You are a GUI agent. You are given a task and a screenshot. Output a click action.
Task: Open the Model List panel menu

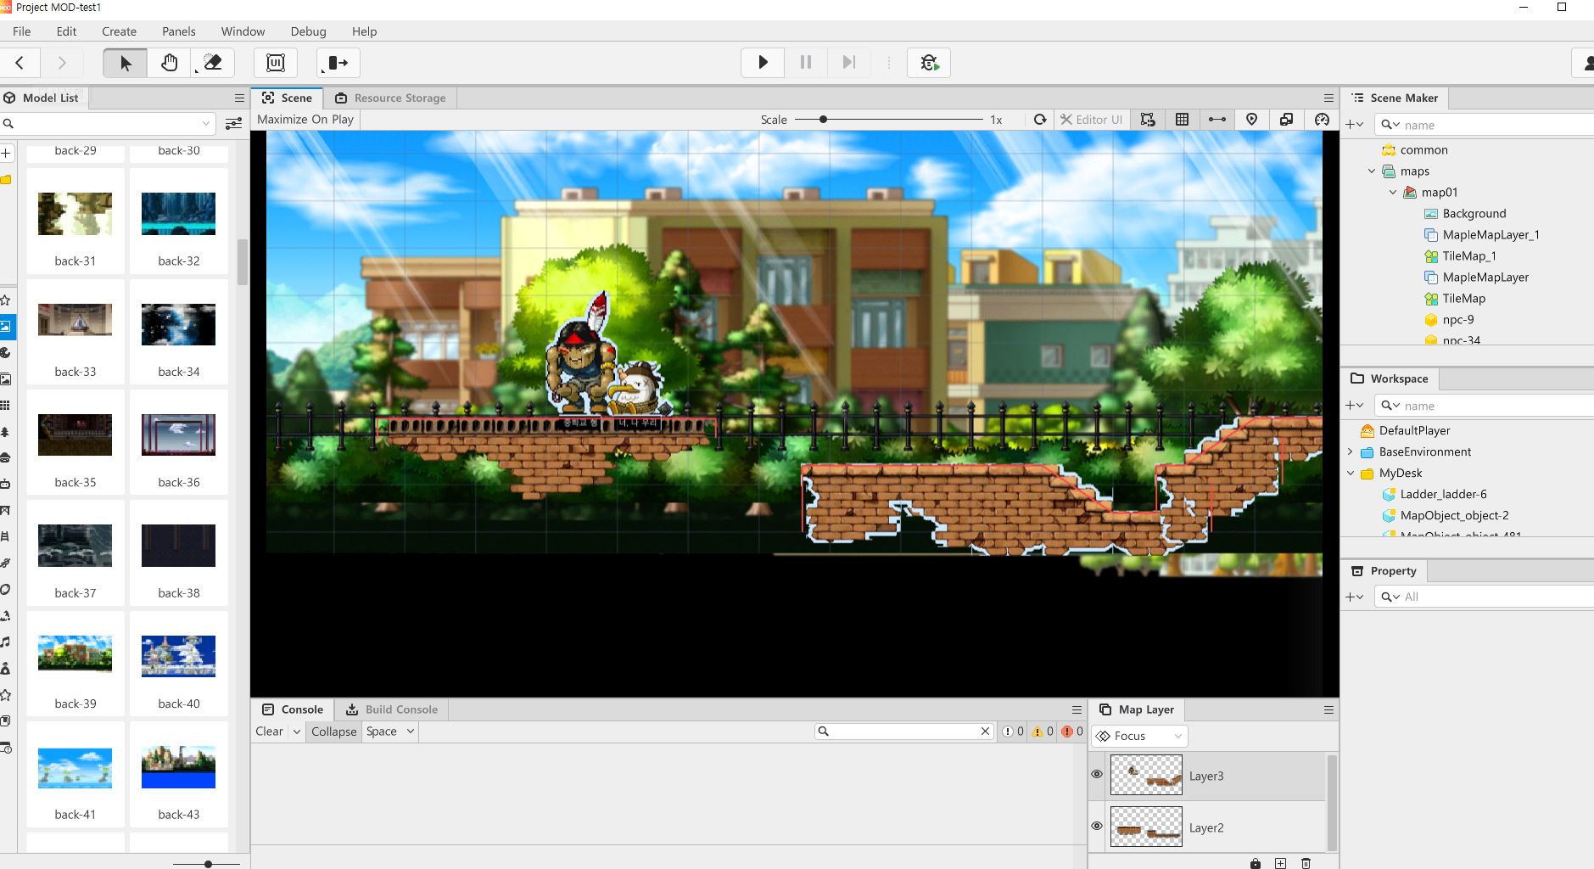(x=239, y=98)
